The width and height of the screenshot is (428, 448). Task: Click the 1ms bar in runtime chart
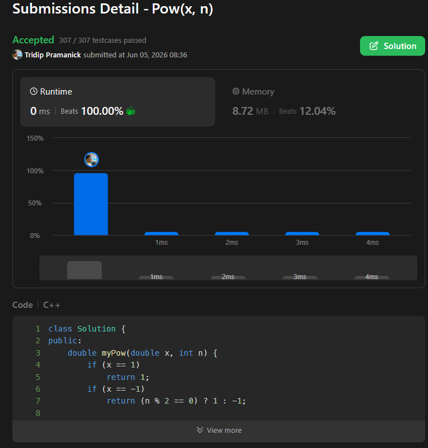coord(161,234)
